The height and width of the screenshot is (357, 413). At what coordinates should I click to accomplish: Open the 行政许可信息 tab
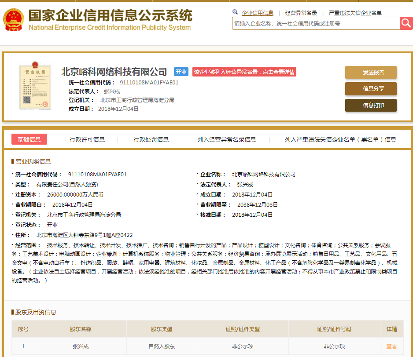87,139
